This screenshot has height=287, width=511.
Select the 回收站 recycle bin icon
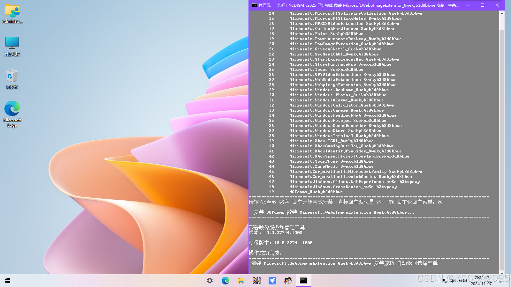(x=12, y=79)
